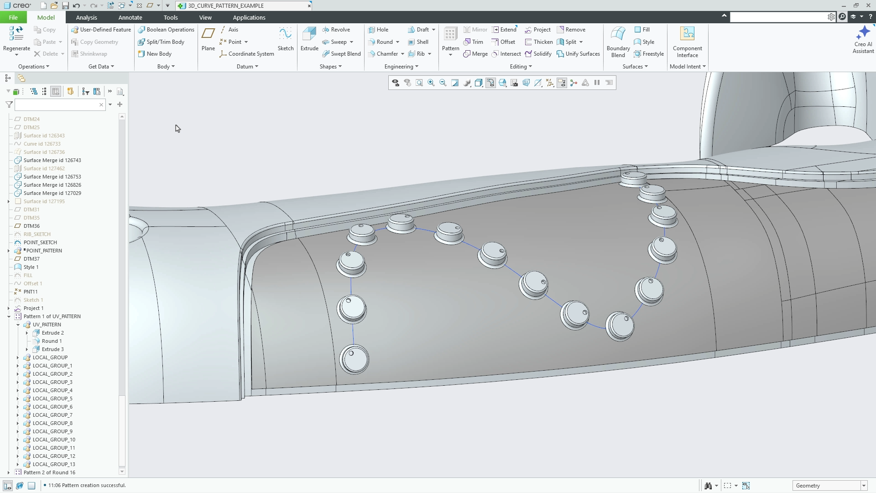Toggle annotation display in graphics toolbar

point(562,83)
